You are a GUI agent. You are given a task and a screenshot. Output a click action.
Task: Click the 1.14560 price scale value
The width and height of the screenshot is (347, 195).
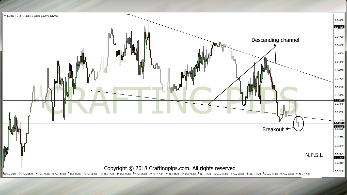tap(339, 45)
